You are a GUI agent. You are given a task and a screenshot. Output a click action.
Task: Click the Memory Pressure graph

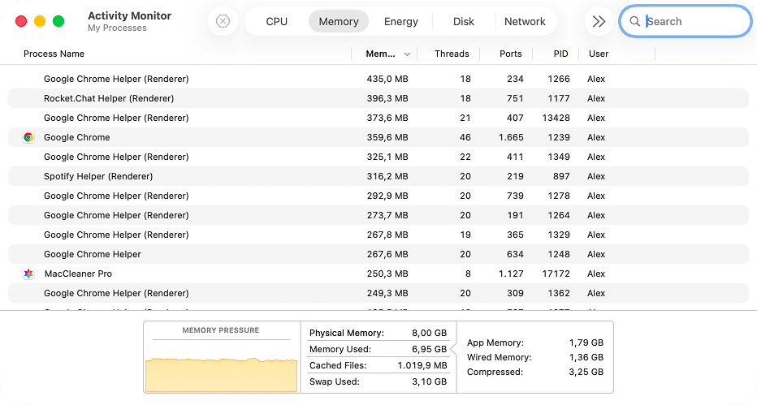click(222, 373)
